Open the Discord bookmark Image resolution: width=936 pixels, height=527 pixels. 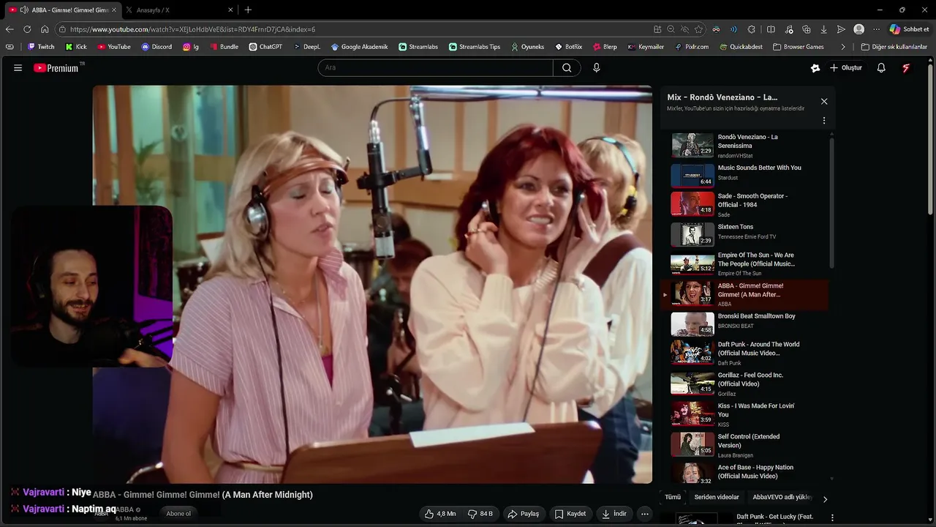(x=156, y=47)
